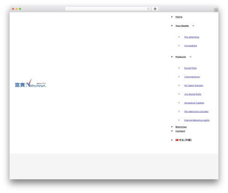Open the Home menu link
The image size is (228, 193).
pyautogui.click(x=179, y=17)
